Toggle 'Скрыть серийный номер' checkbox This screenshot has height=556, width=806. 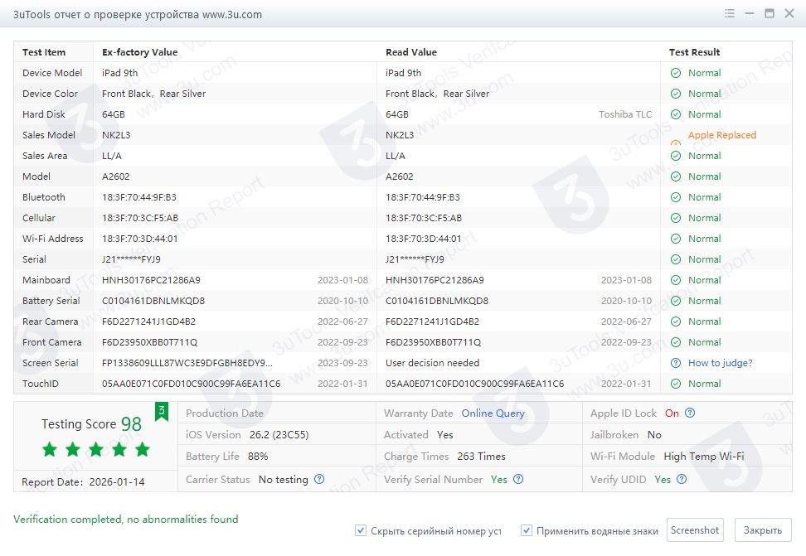tap(361, 530)
